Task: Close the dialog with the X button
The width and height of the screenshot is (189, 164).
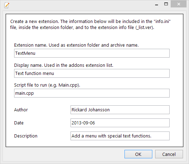Action: [x=179, y=4]
